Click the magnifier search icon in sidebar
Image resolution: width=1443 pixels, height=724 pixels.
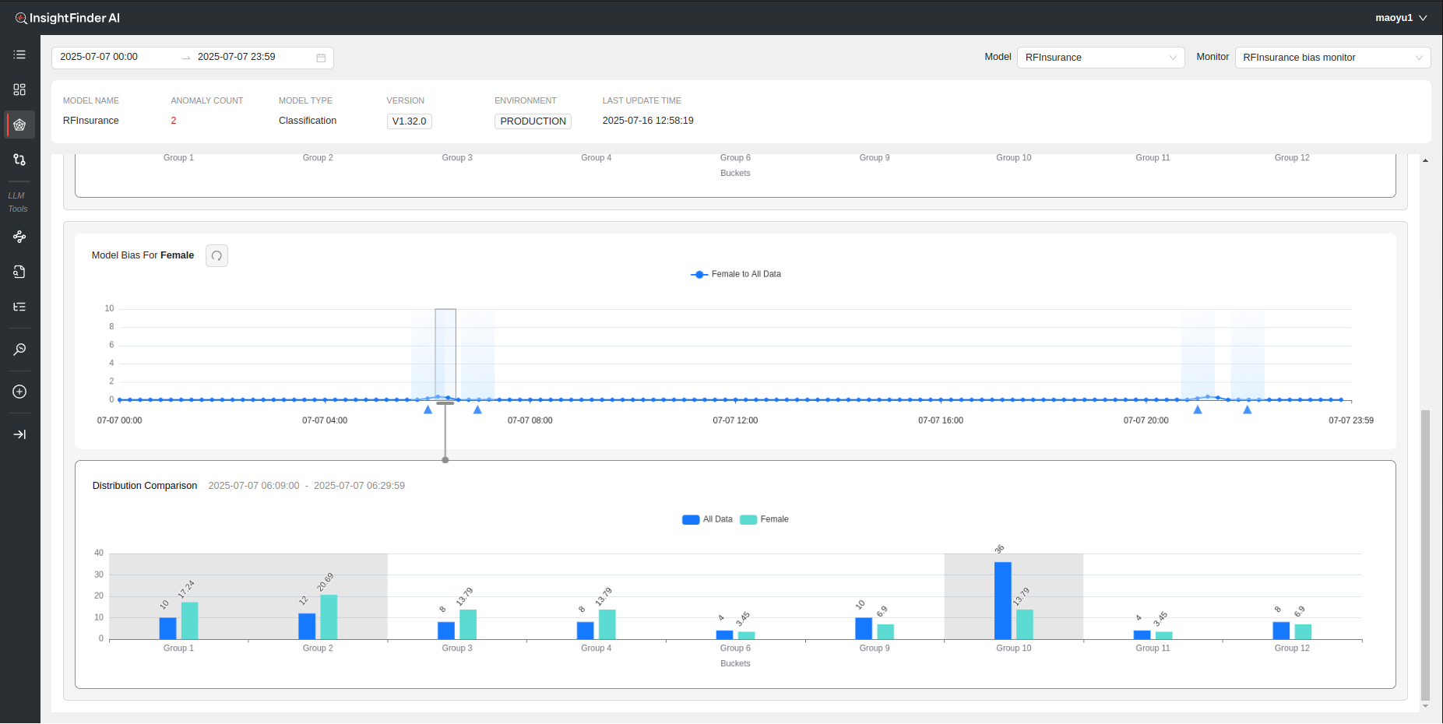19,350
